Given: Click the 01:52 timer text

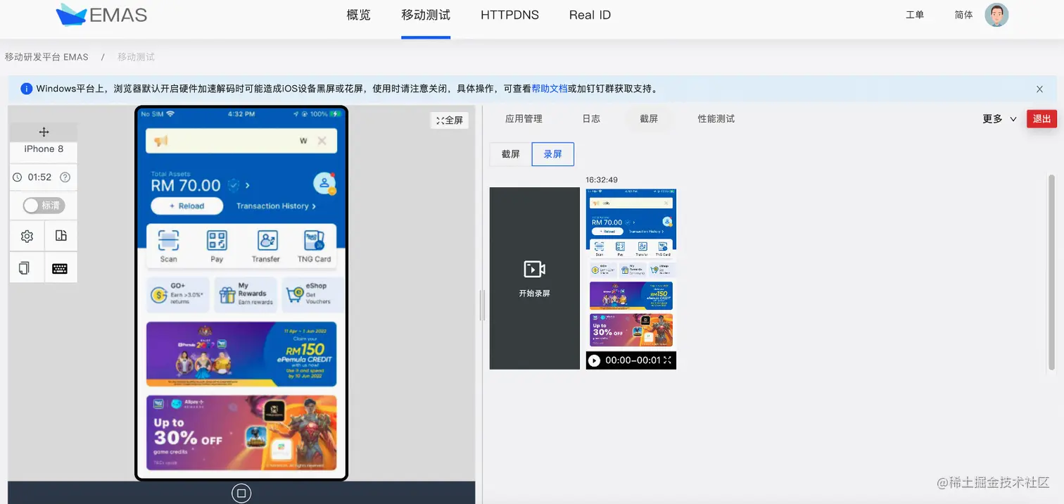Looking at the screenshot, I should [39, 177].
